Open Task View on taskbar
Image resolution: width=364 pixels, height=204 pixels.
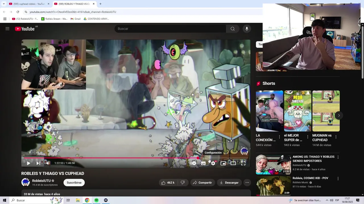68,200
